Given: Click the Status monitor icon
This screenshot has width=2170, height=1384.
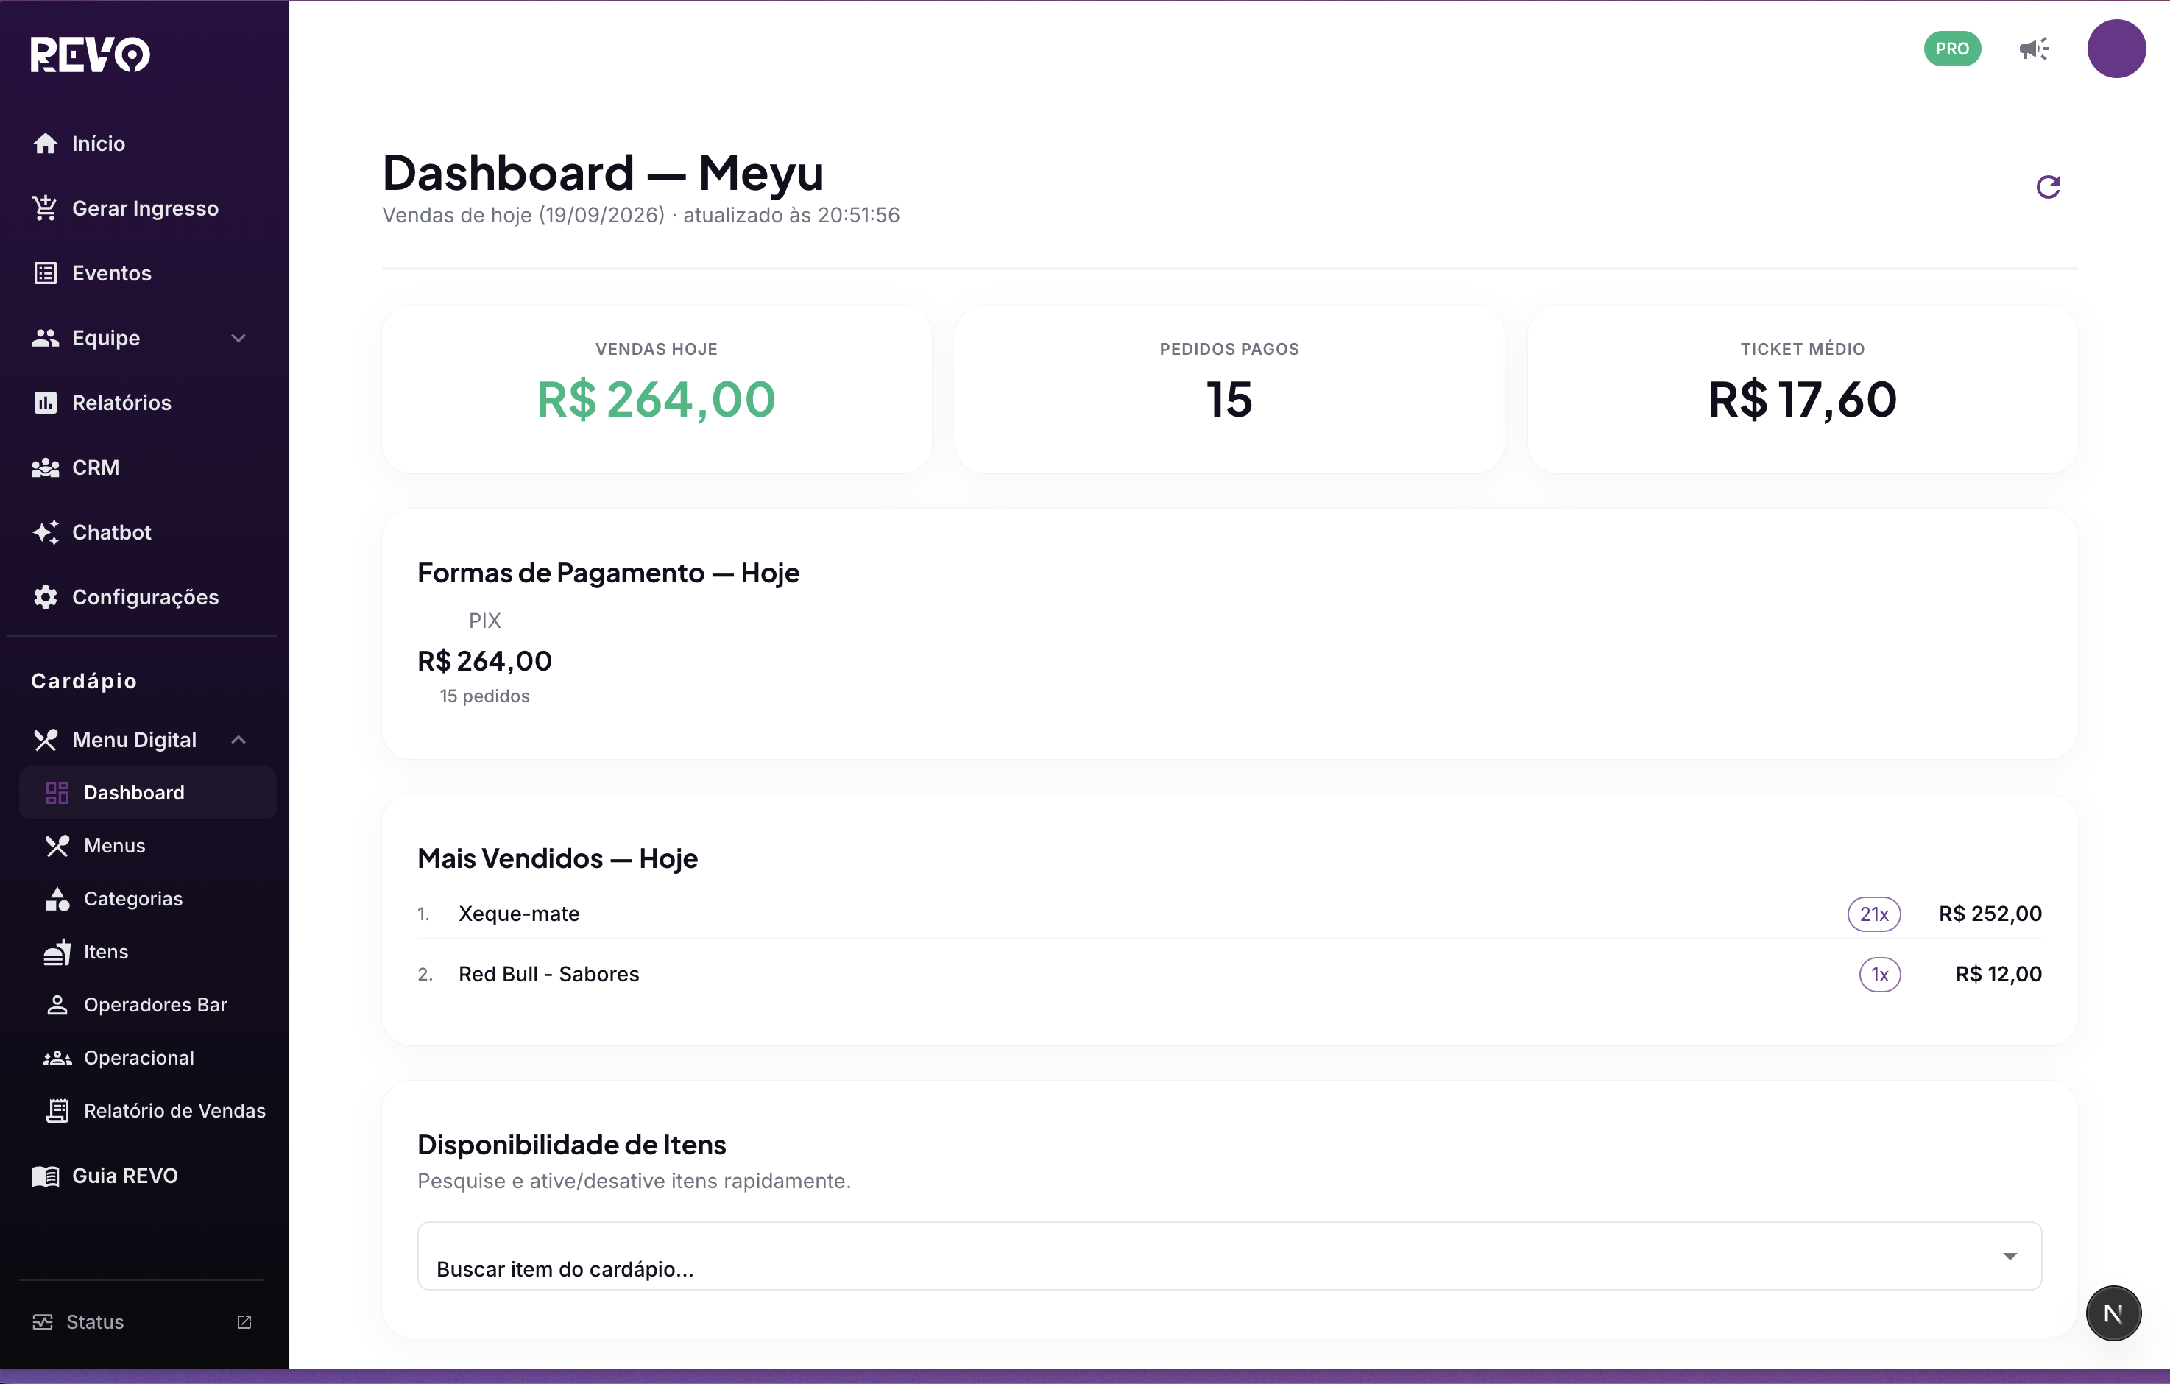Looking at the screenshot, I should click(43, 1322).
